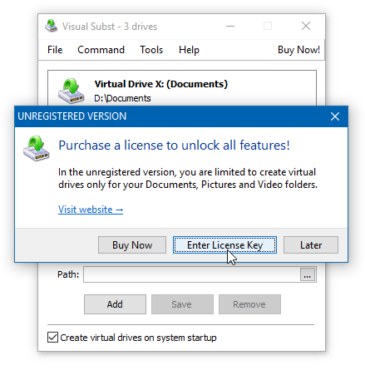Screen dimensions: 365x370
Task: Click the D:\Documents path text
Action: coord(122,98)
